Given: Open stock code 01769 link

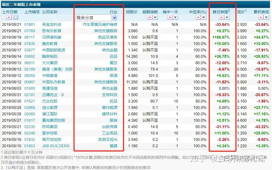Looking at the screenshot, I should [x=30, y=31].
